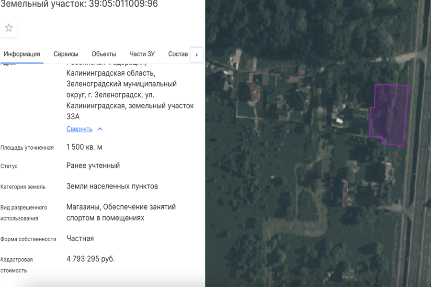Click the cadastral number 39:05:011009:96 title
Viewport: 431px width, 287px height.
click(79, 4)
